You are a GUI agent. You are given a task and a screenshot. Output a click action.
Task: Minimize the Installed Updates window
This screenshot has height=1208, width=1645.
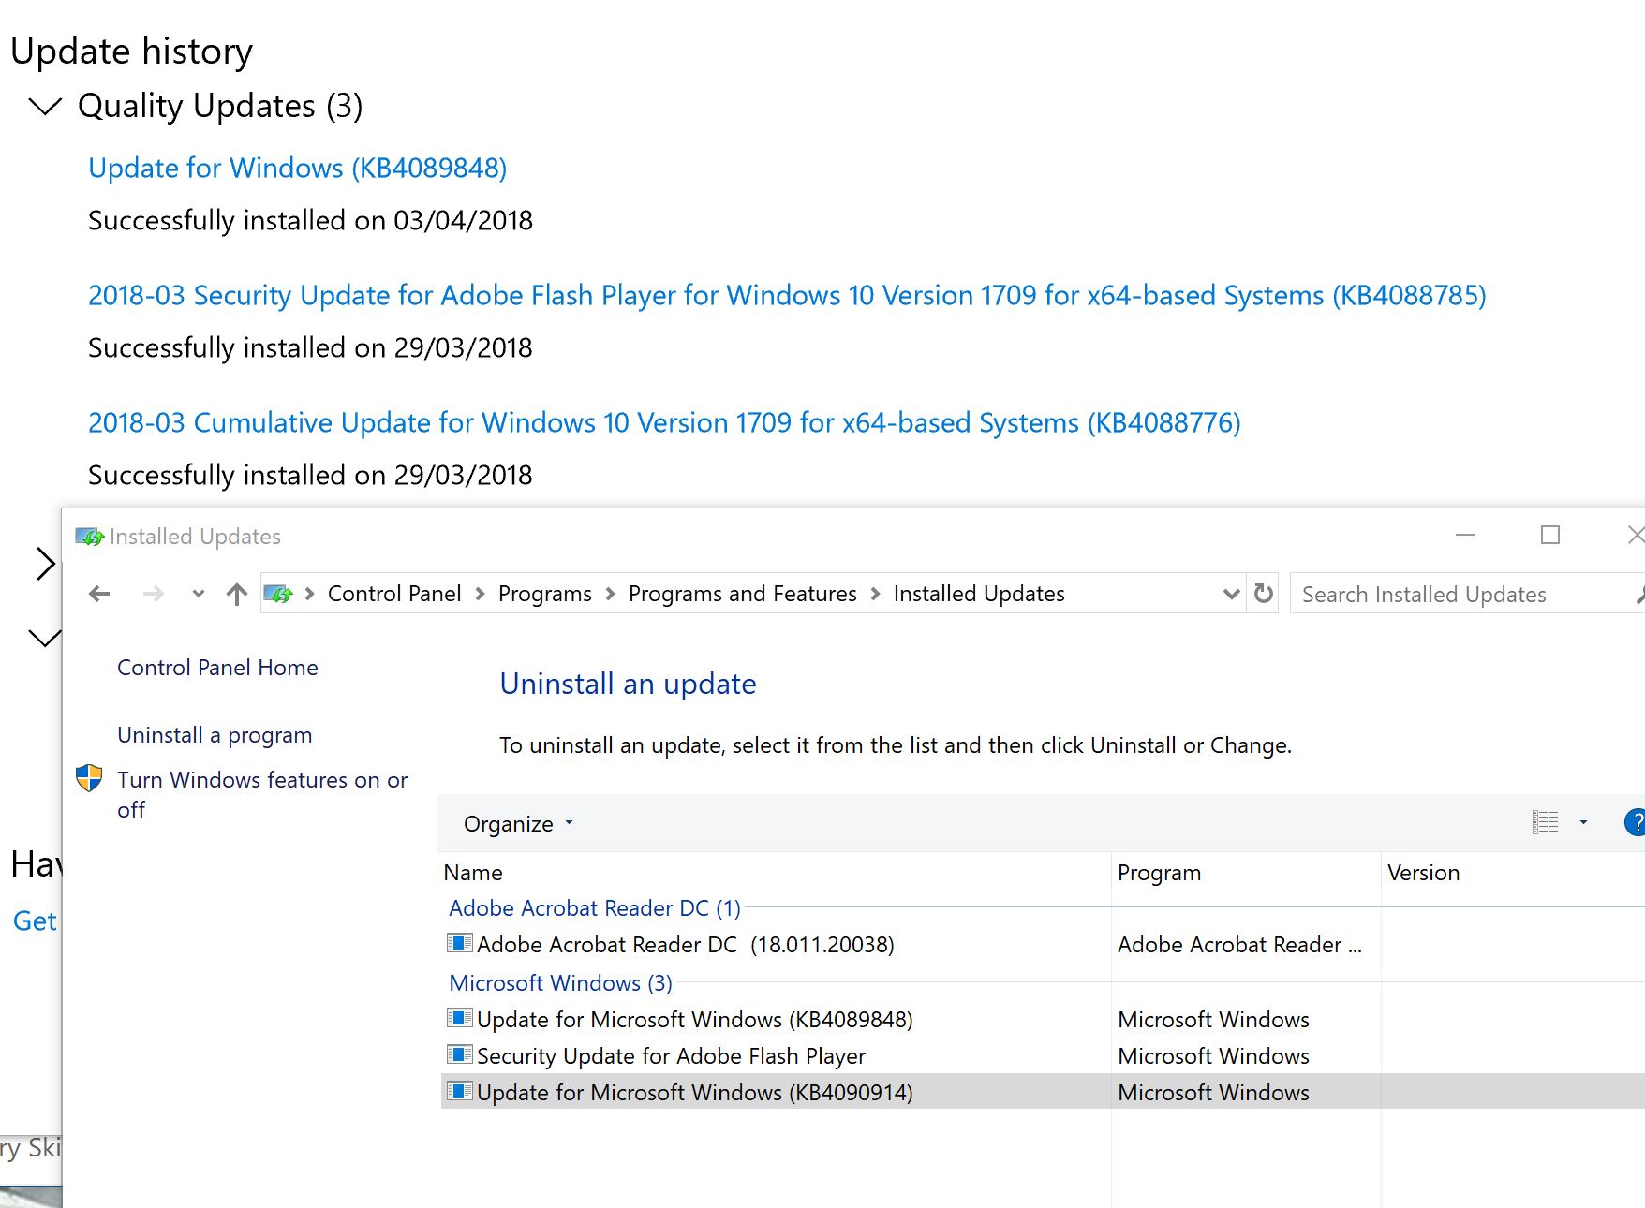point(1465,536)
